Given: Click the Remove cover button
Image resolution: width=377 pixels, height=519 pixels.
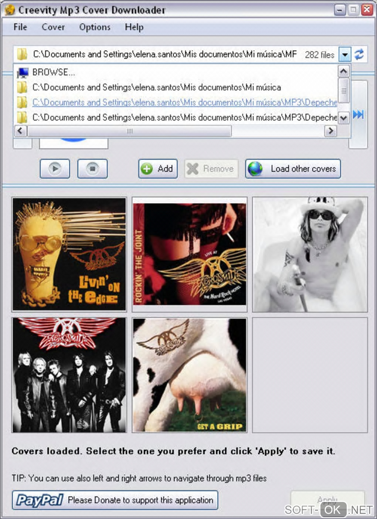Looking at the screenshot, I should coord(211,169).
